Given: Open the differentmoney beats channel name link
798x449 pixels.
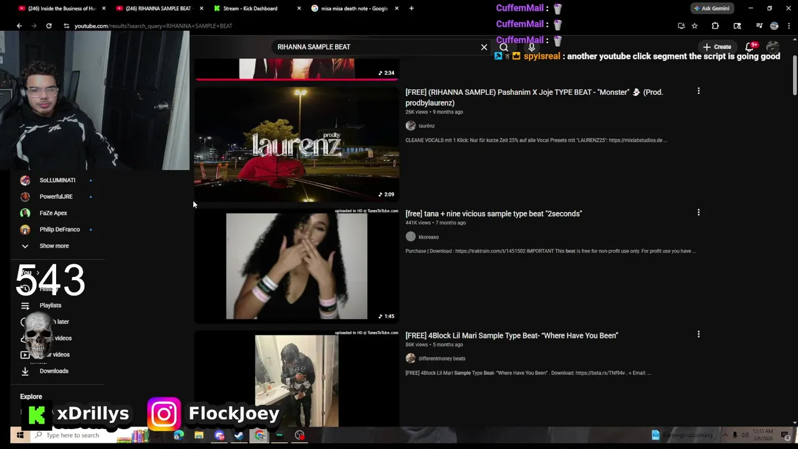Looking at the screenshot, I should pos(441,359).
